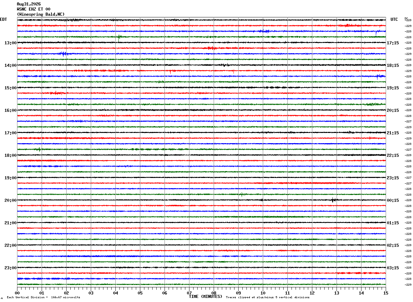Select the 13:00 EDT row label
Viewport: 413px width, 302px height.
10,43
